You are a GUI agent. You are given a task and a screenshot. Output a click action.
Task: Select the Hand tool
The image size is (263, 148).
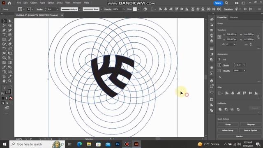tap(4, 81)
